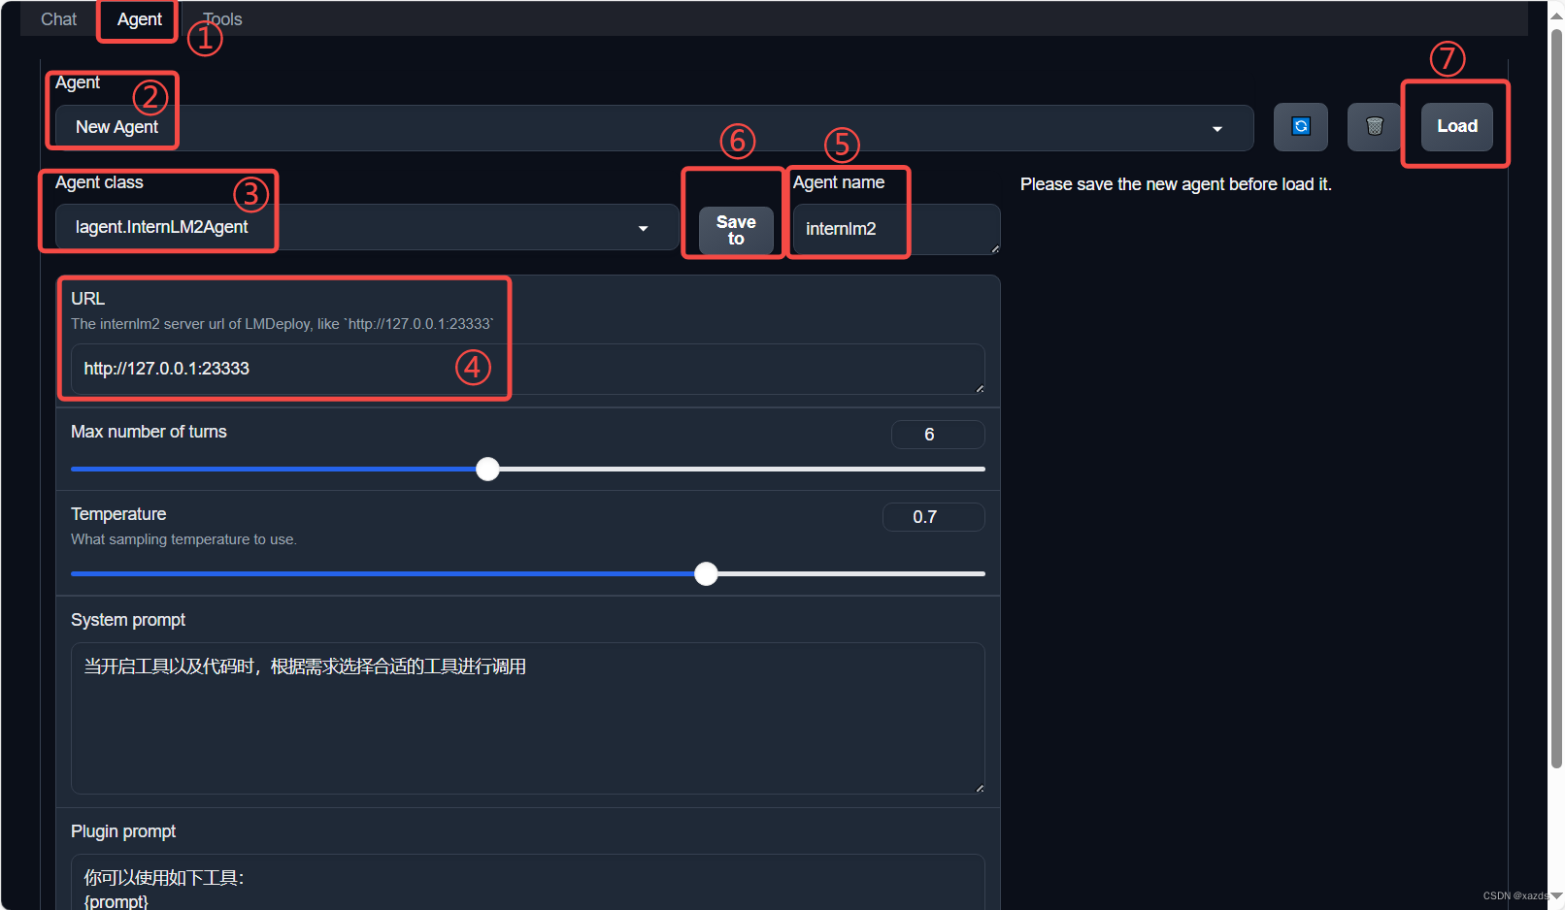Switch to the Tools tab
Viewport: 1565px width, 910px height.
[x=222, y=19]
